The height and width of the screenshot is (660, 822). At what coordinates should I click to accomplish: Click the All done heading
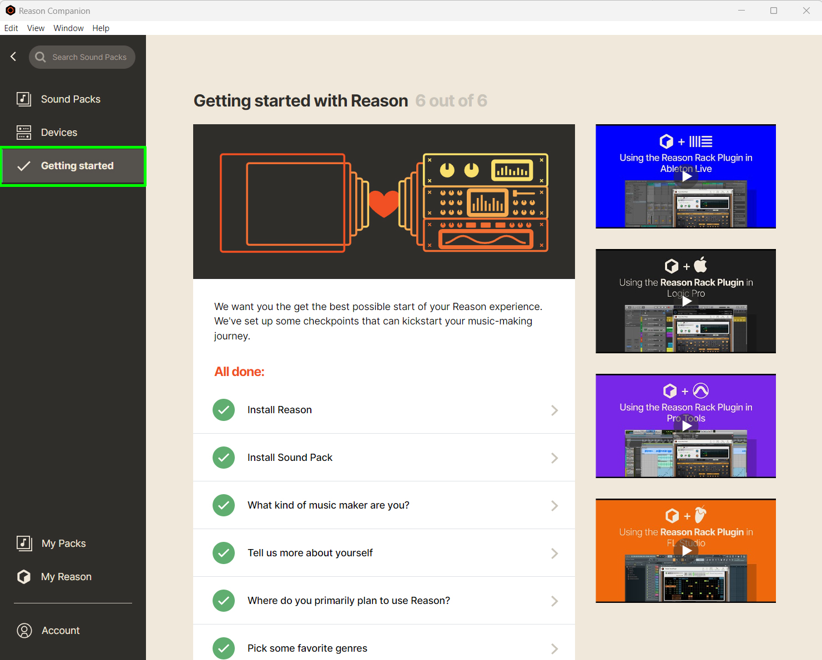click(239, 372)
